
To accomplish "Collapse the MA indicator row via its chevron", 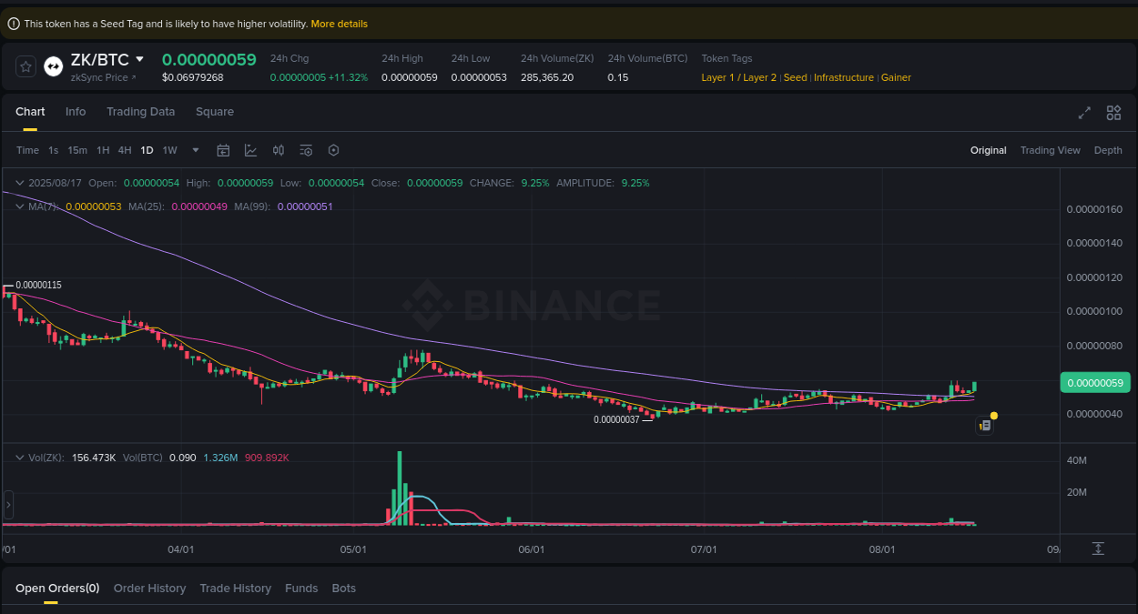I will click(x=18, y=206).
